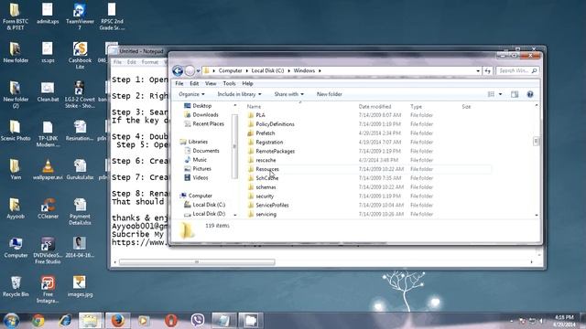Select the ServiceProfiles folder
This screenshot has height=329, width=586.
[272, 205]
